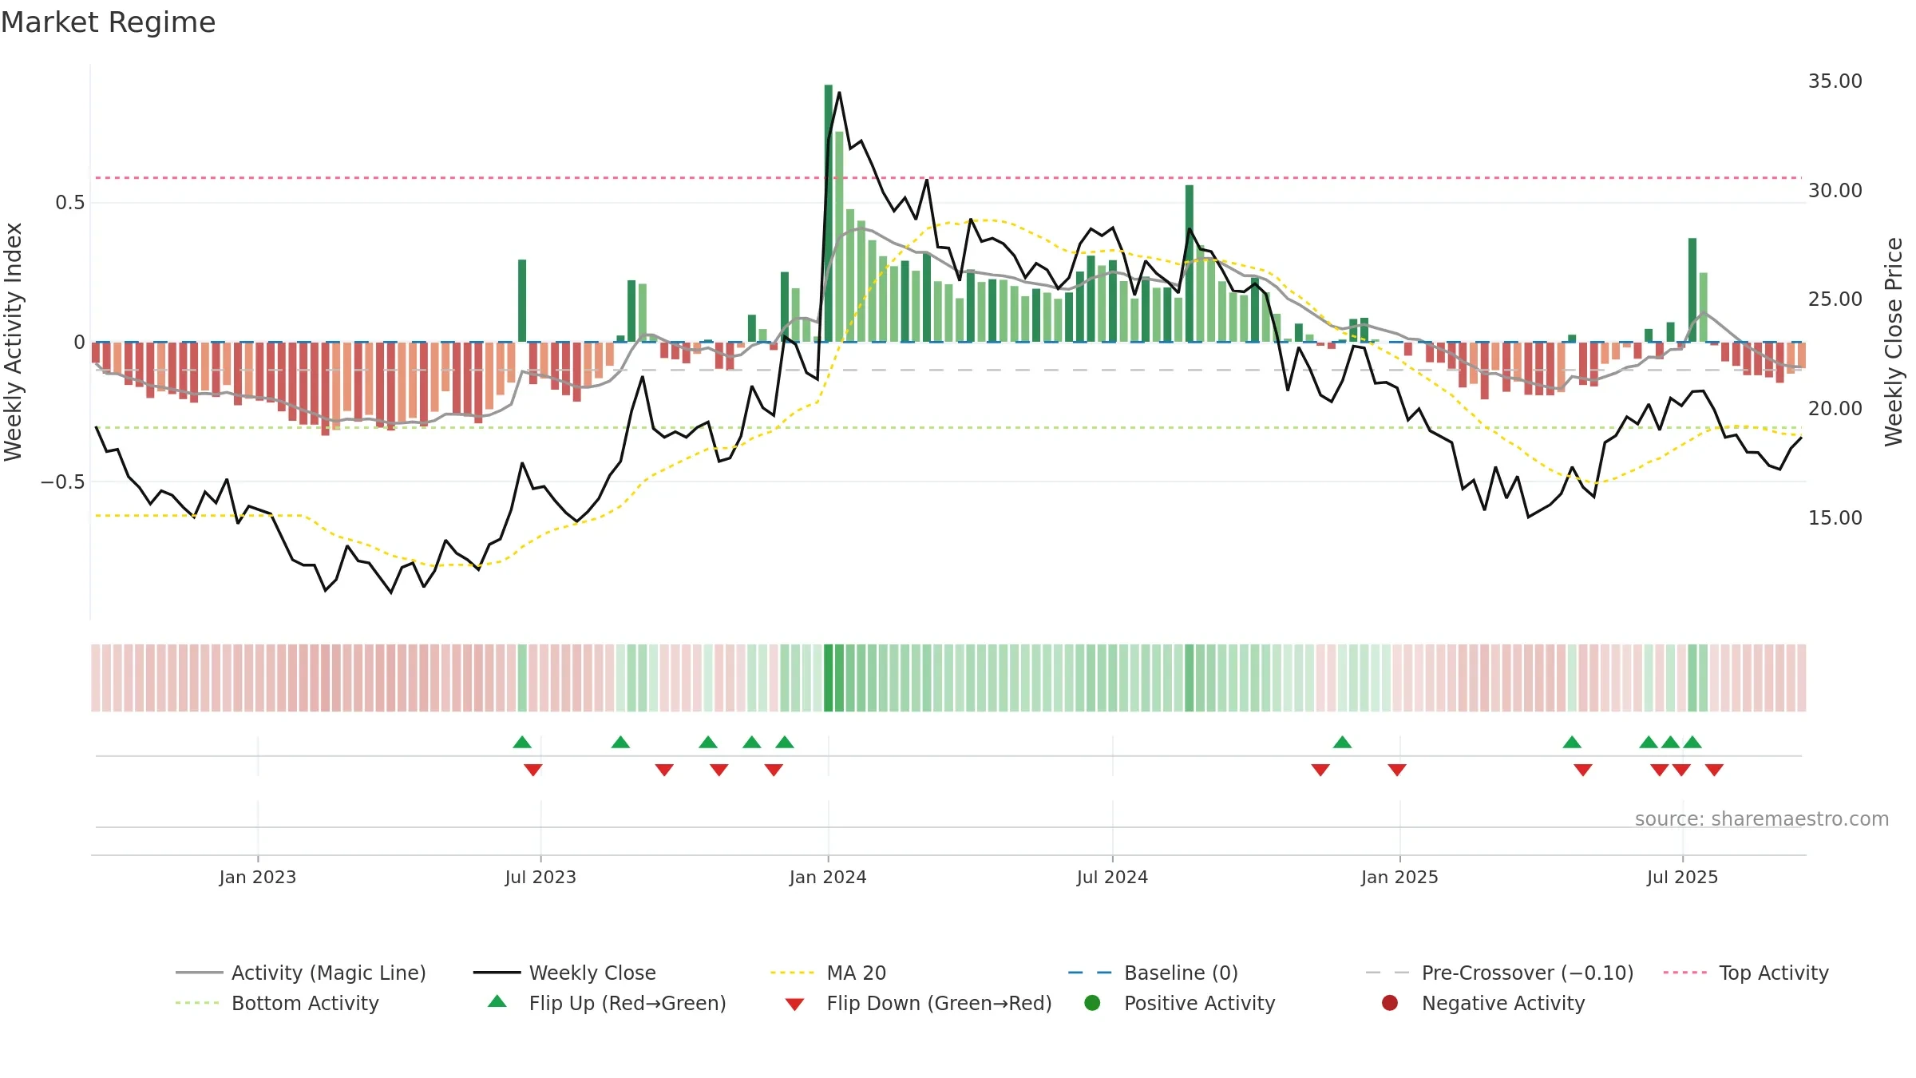
Task: Click the rightmost green flip-up triangle marker
Action: 1692,743
